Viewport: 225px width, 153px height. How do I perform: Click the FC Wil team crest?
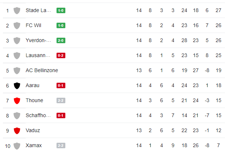[17, 26]
